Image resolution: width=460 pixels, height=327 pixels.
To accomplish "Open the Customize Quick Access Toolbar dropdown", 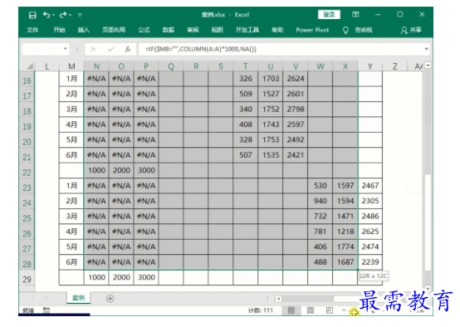I will pos(80,15).
